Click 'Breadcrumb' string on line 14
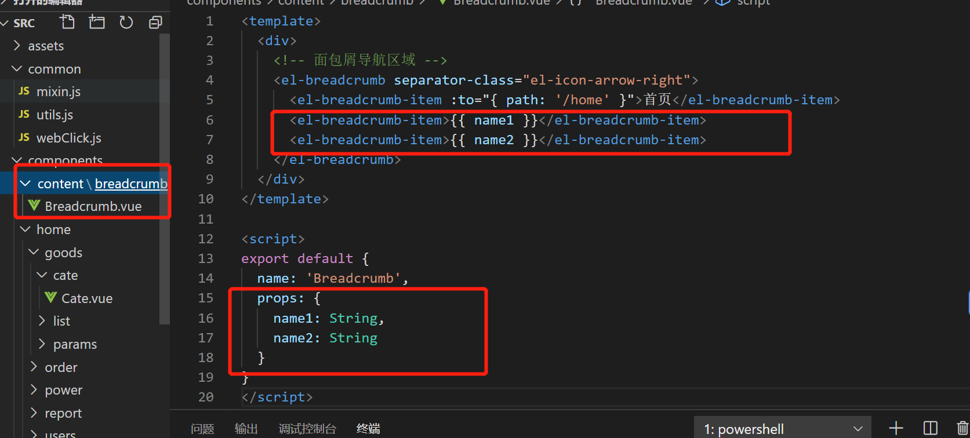This screenshot has height=438, width=970. coord(354,278)
